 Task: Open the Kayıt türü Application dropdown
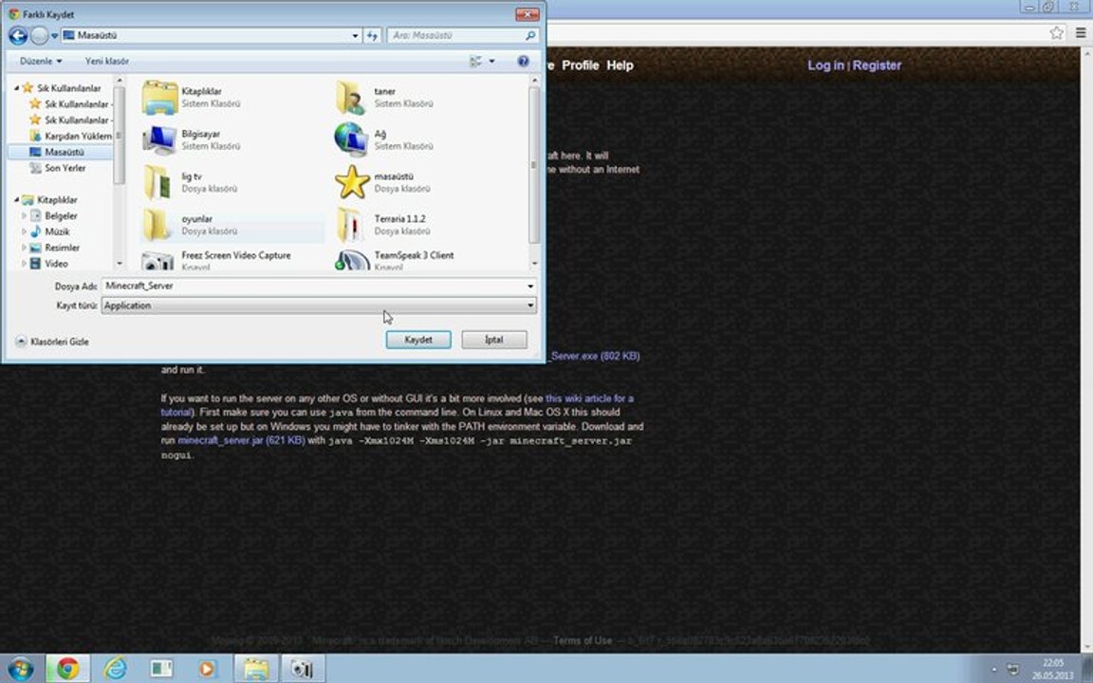[x=319, y=305]
